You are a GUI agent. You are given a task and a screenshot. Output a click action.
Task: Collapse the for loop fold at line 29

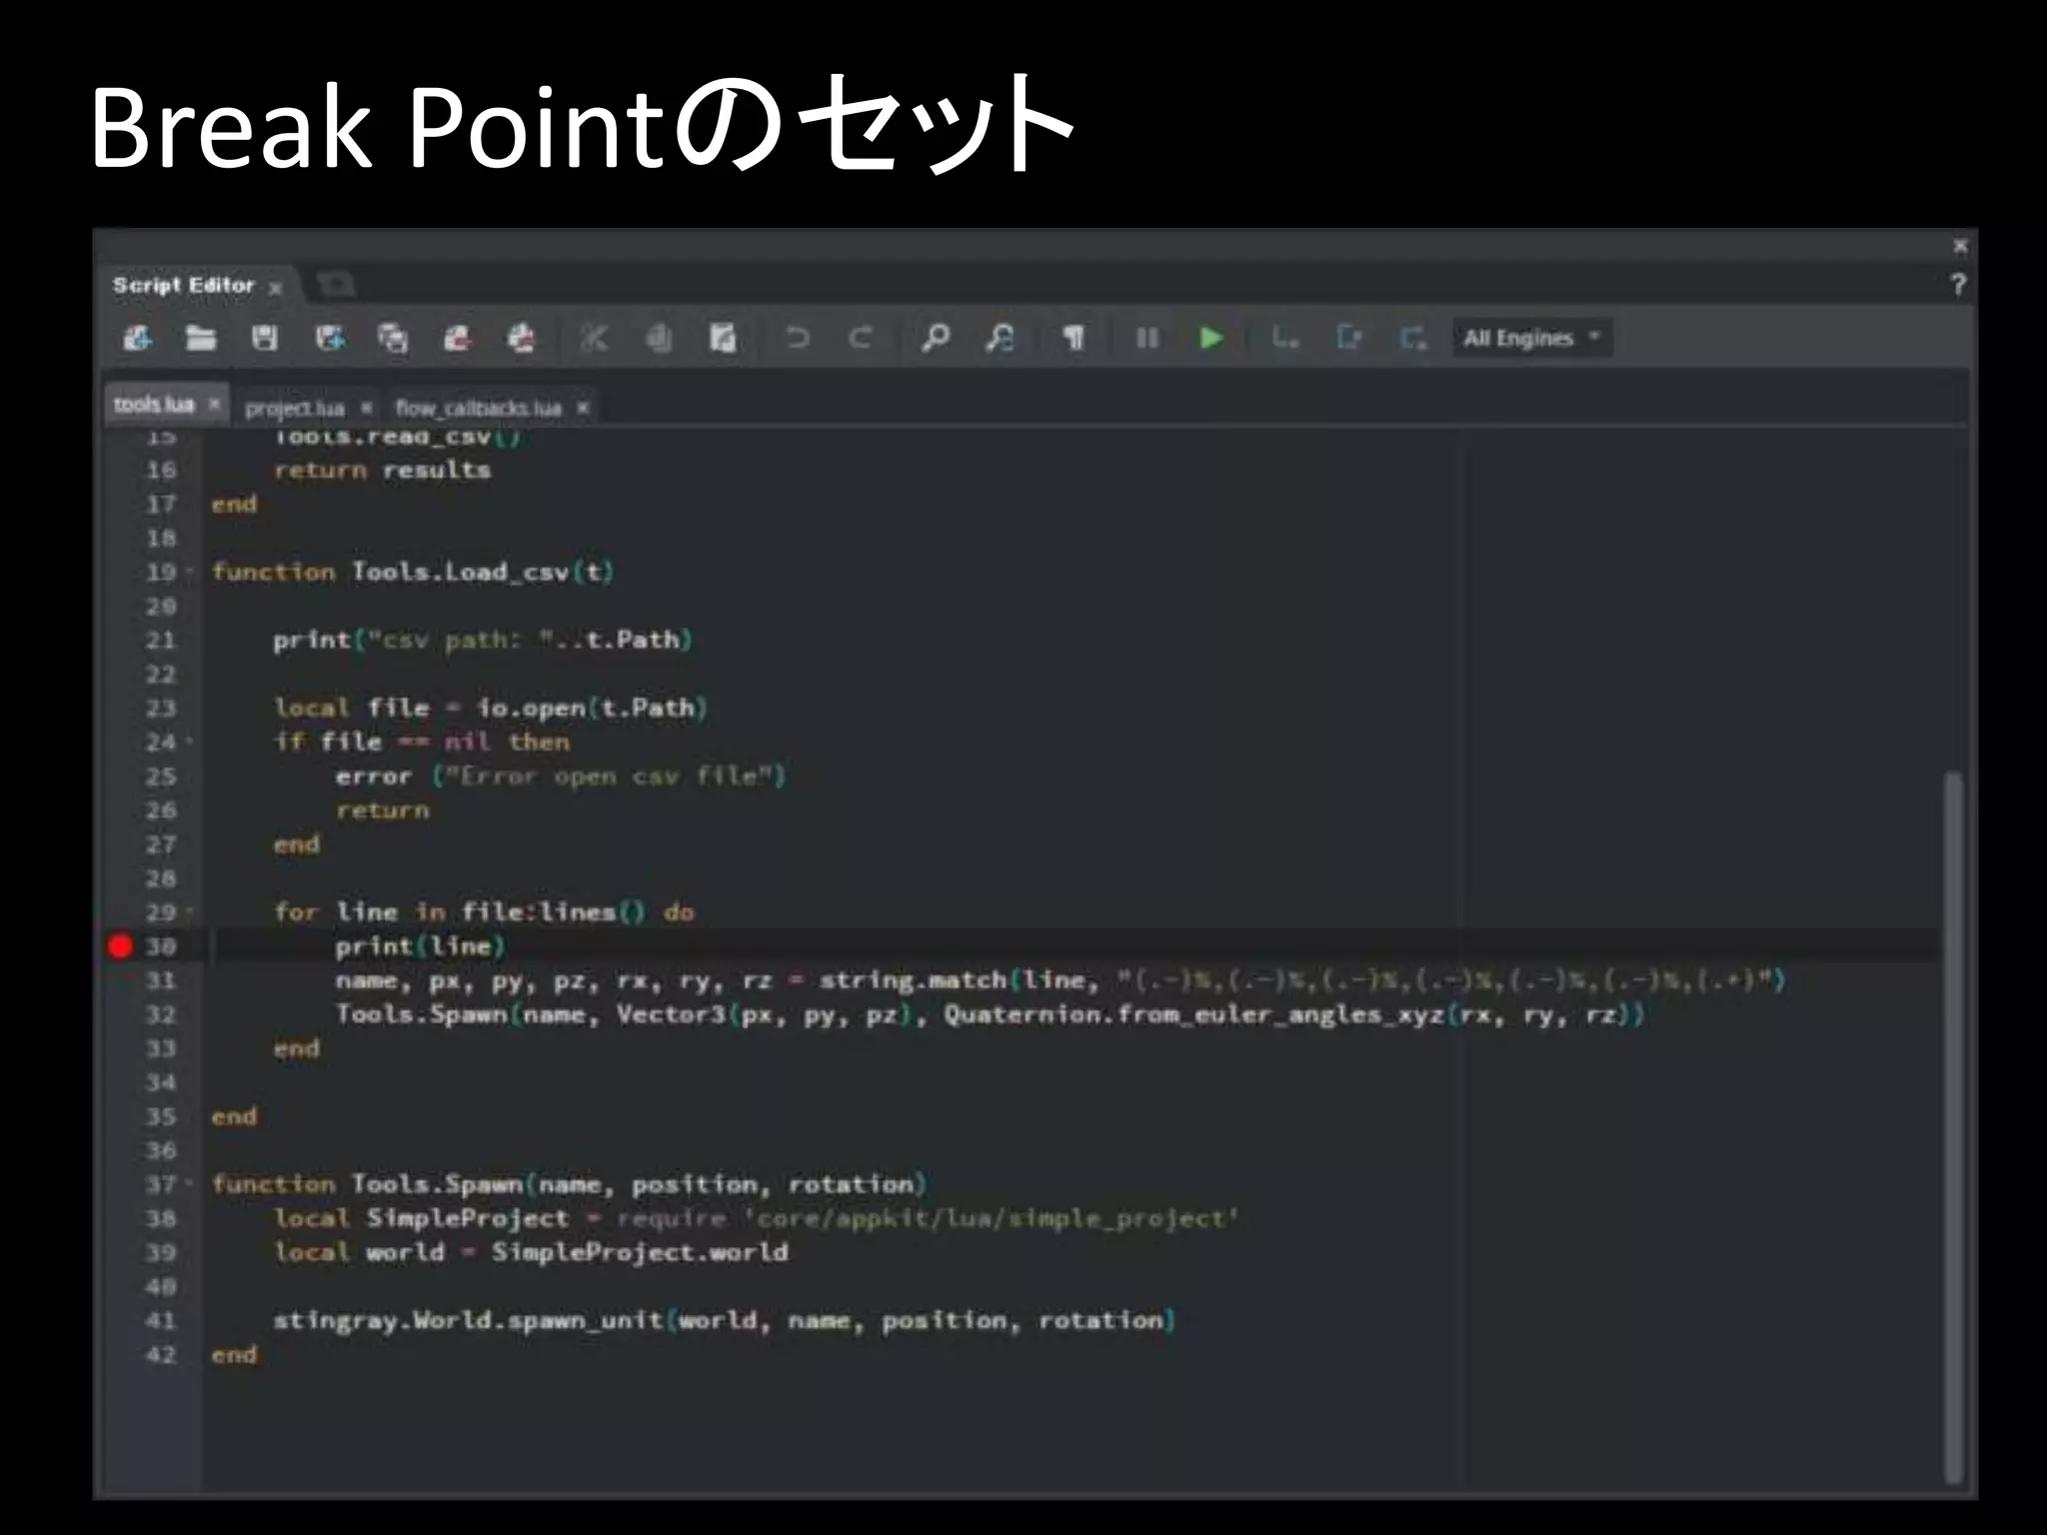[x=189, y=911]
